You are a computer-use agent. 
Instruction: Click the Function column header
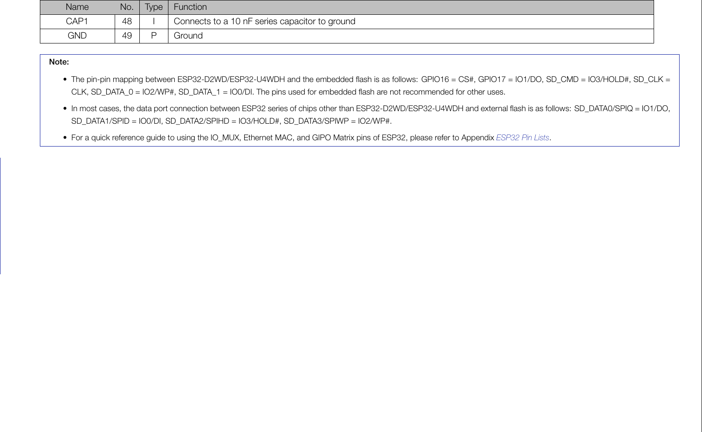coord(190,7)
